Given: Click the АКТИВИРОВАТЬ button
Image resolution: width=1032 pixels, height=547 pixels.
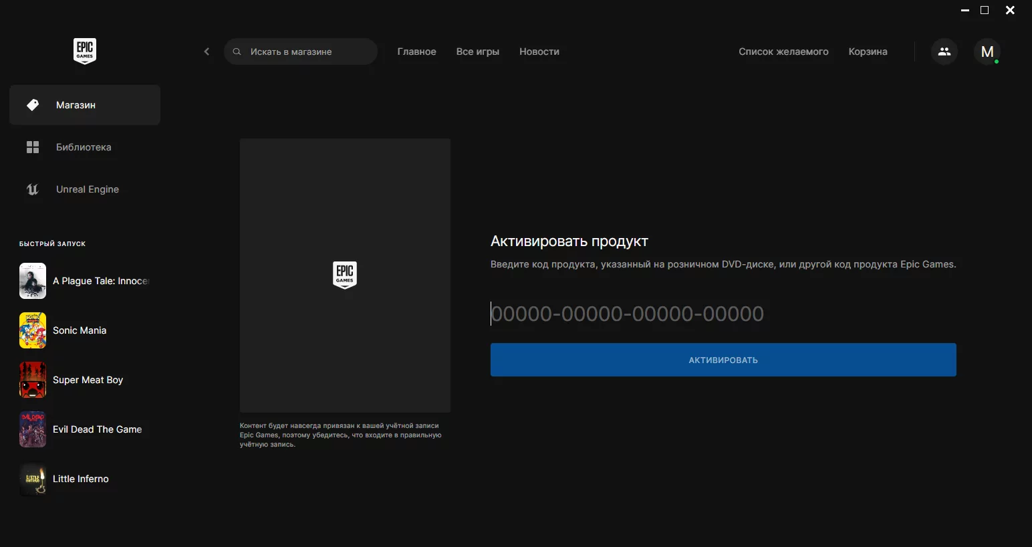Looking at the screenshot, I should click(x=723, y=360).
